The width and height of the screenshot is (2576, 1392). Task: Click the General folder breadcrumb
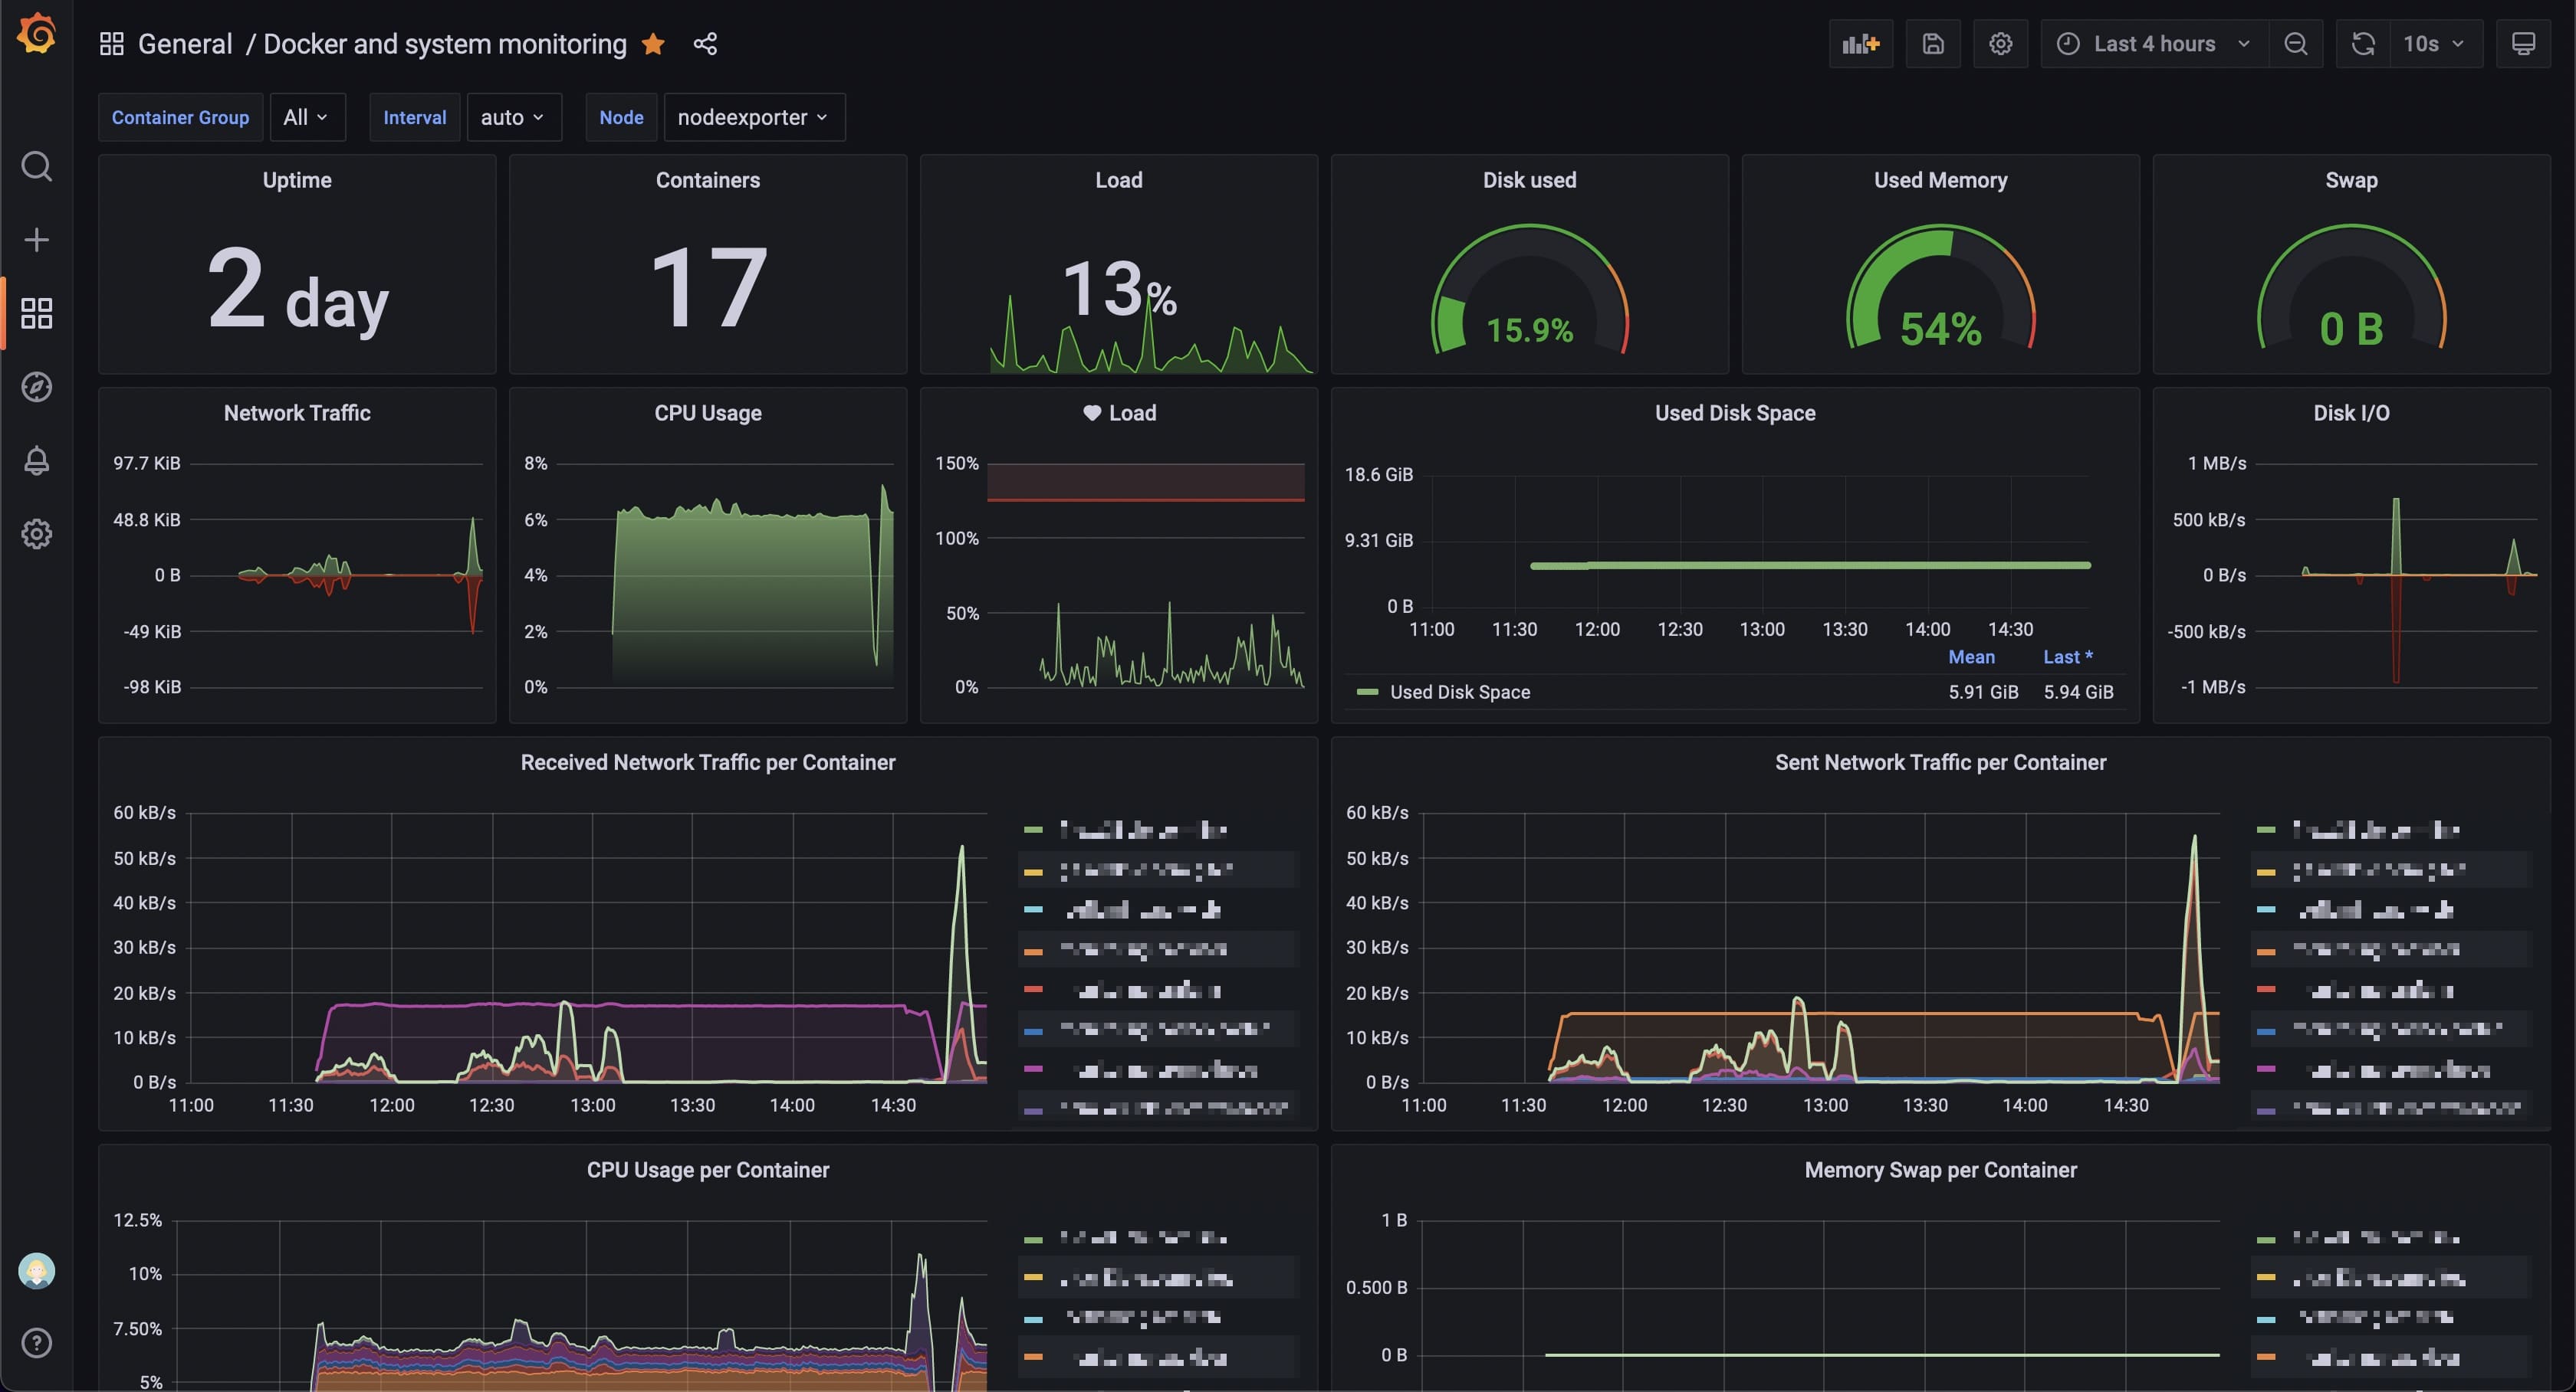click(185, 44)
